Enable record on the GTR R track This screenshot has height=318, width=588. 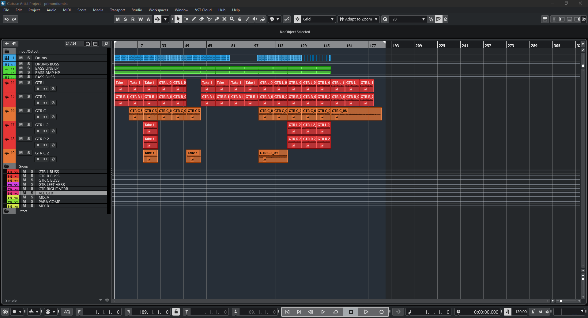click(x=38, y=103)
